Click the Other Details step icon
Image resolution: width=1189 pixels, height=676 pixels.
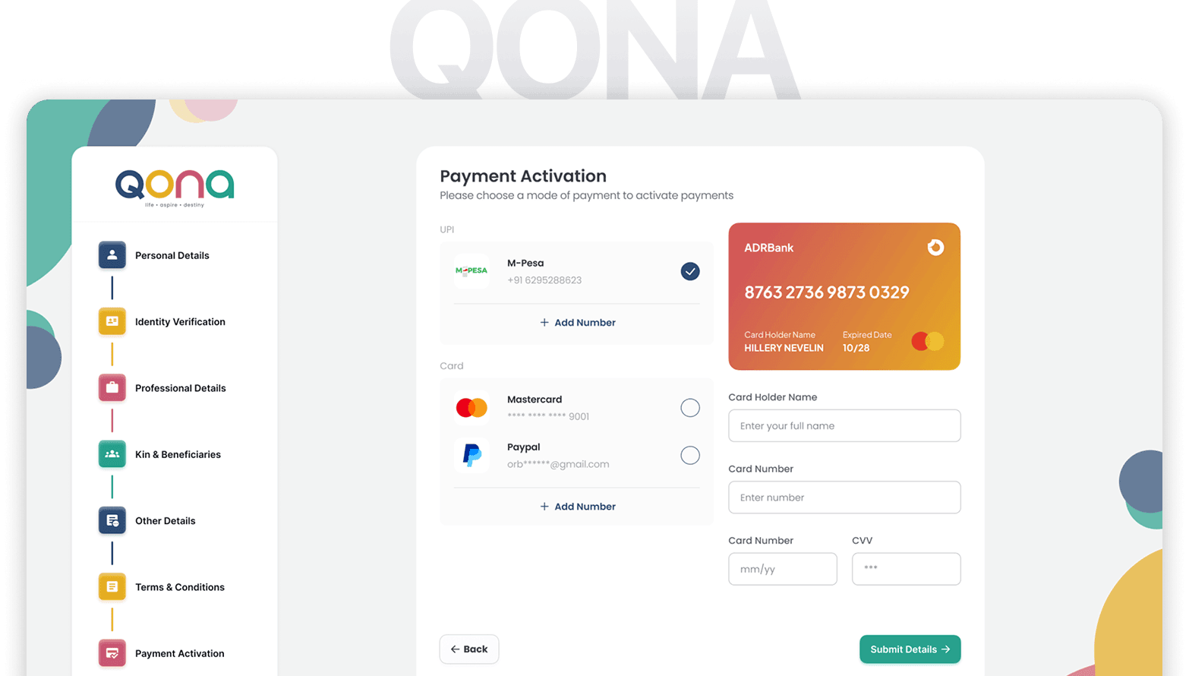[112, 520]
